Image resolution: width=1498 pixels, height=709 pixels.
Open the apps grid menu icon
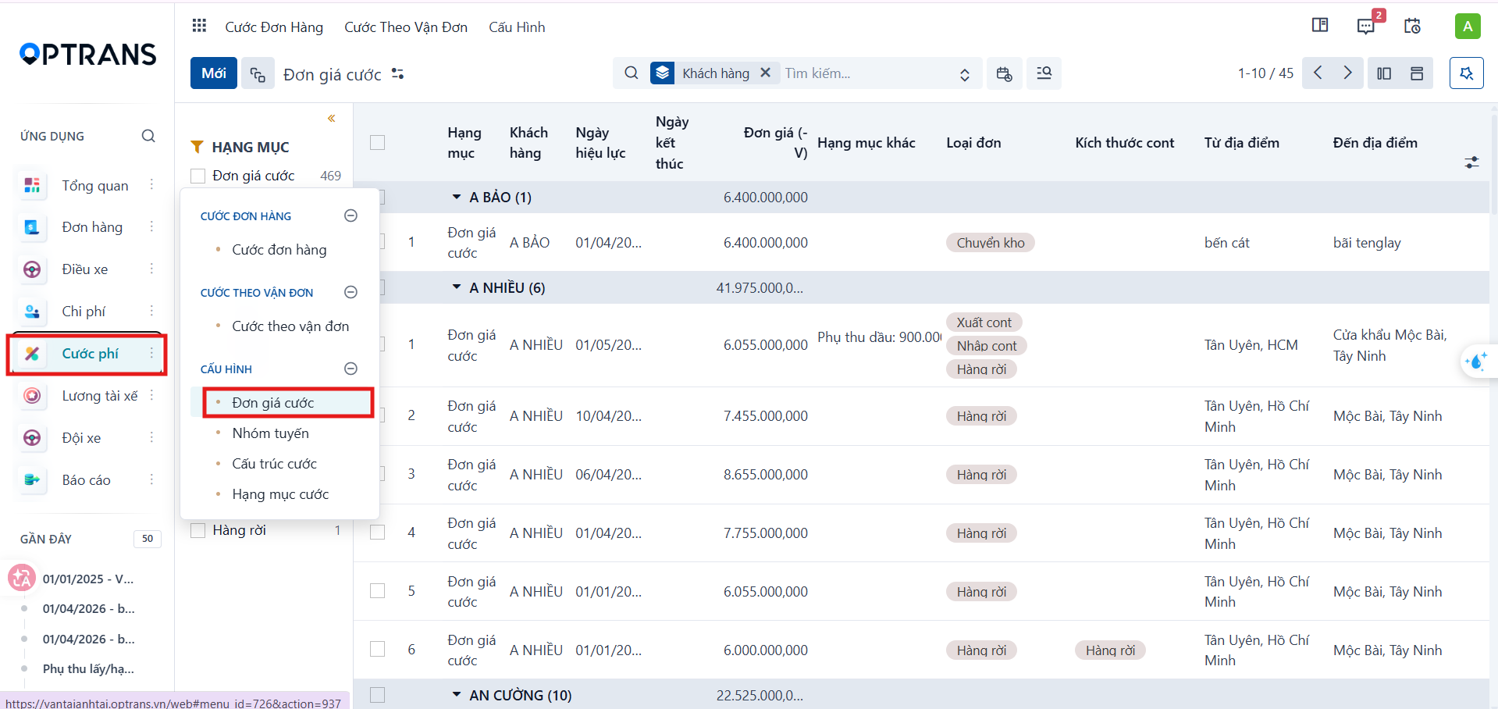pyautogui.click(x=199, y=26)
